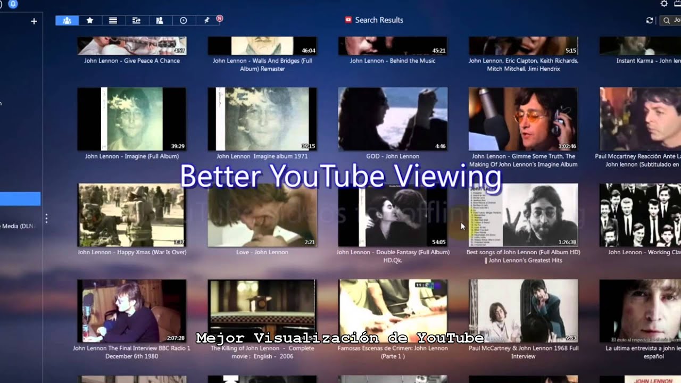This screenshot has width=681, height=383.
Task: Click the magnifier search icon
Action: tap(666, 20)
